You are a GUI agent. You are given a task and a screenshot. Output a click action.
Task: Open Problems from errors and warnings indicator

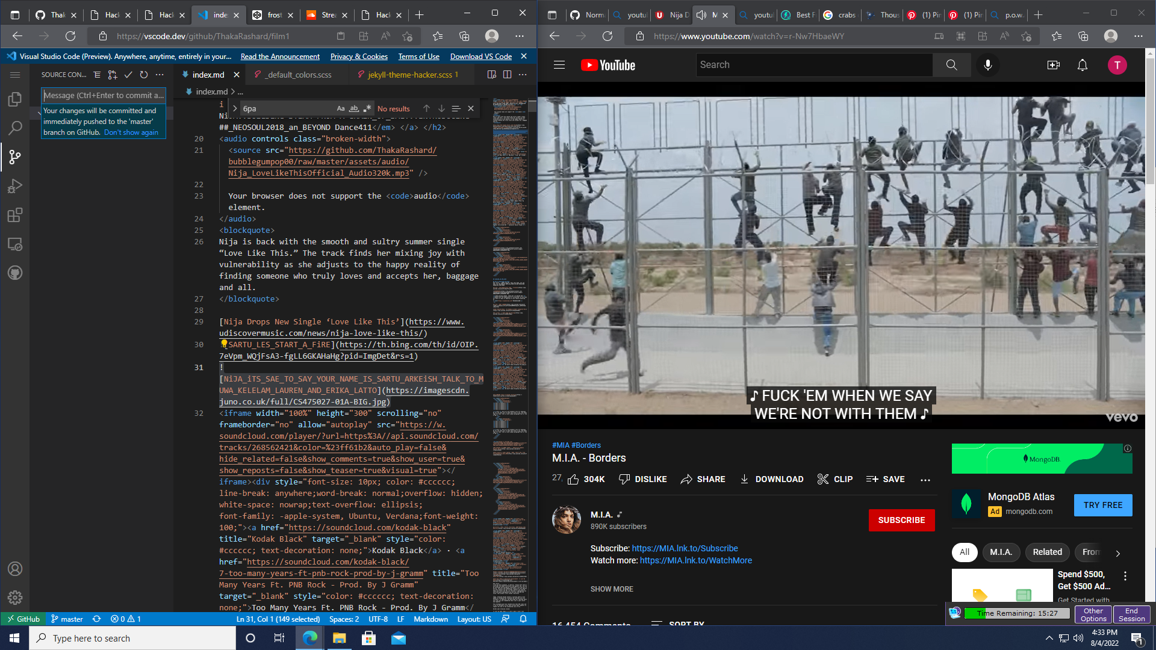[125, 619]
